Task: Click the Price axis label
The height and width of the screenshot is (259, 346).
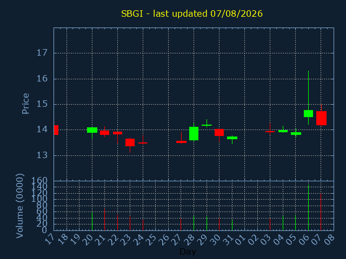Action: [25, 104]
